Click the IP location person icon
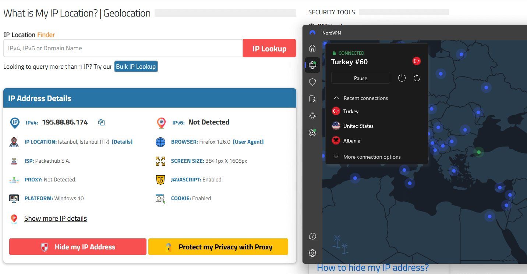The width and height of the screenshot is (527, 274). point(14,142)
